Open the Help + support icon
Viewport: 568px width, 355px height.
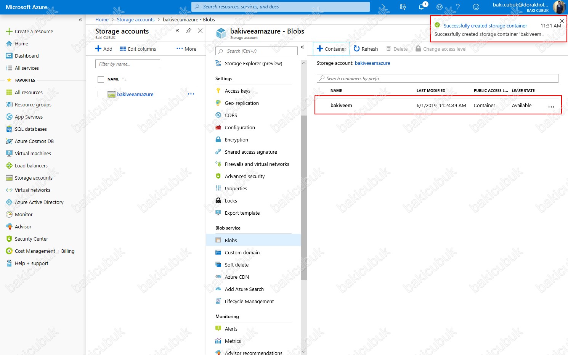click(9, 263)
